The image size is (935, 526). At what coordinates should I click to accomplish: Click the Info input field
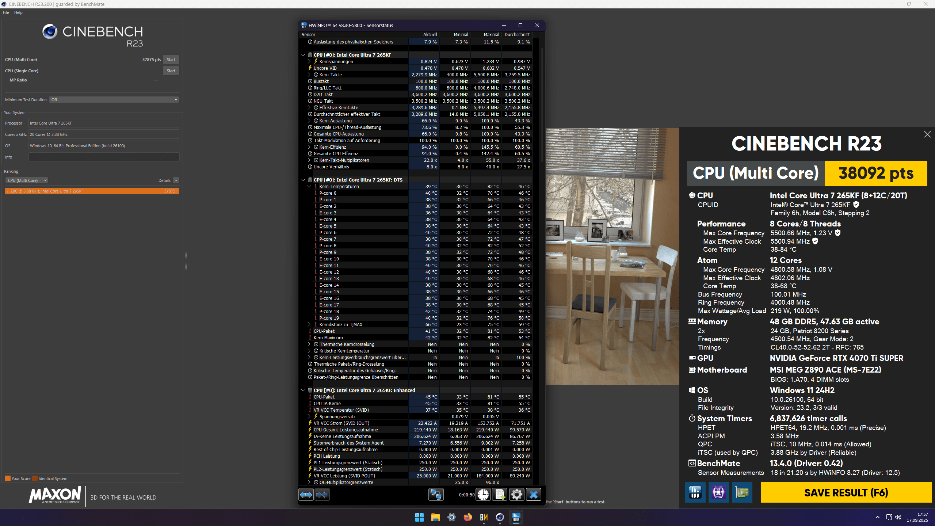click(x=104, y=157)
